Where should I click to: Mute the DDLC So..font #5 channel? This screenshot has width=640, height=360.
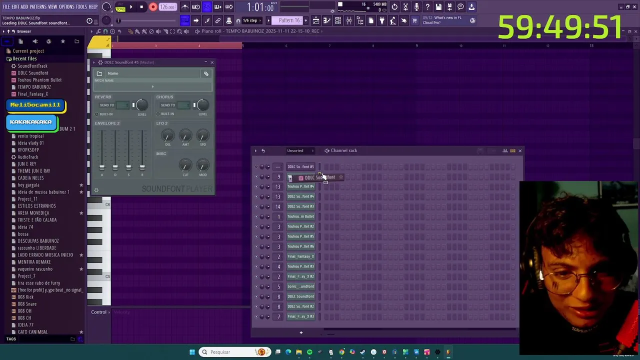256,167
